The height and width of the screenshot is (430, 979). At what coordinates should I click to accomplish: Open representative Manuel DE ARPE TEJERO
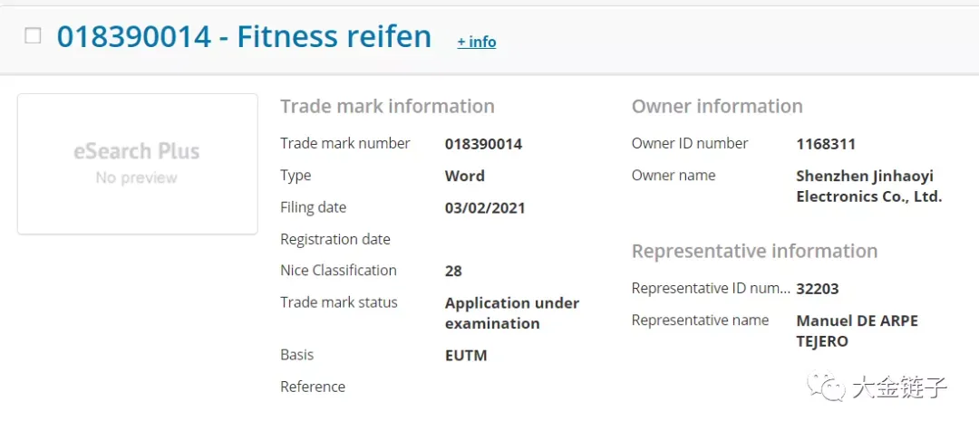(858, 331)
